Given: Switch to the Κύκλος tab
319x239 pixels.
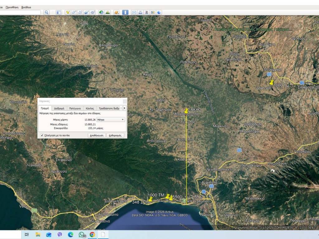Looking at the screenshot, I should tap(90, 108).
